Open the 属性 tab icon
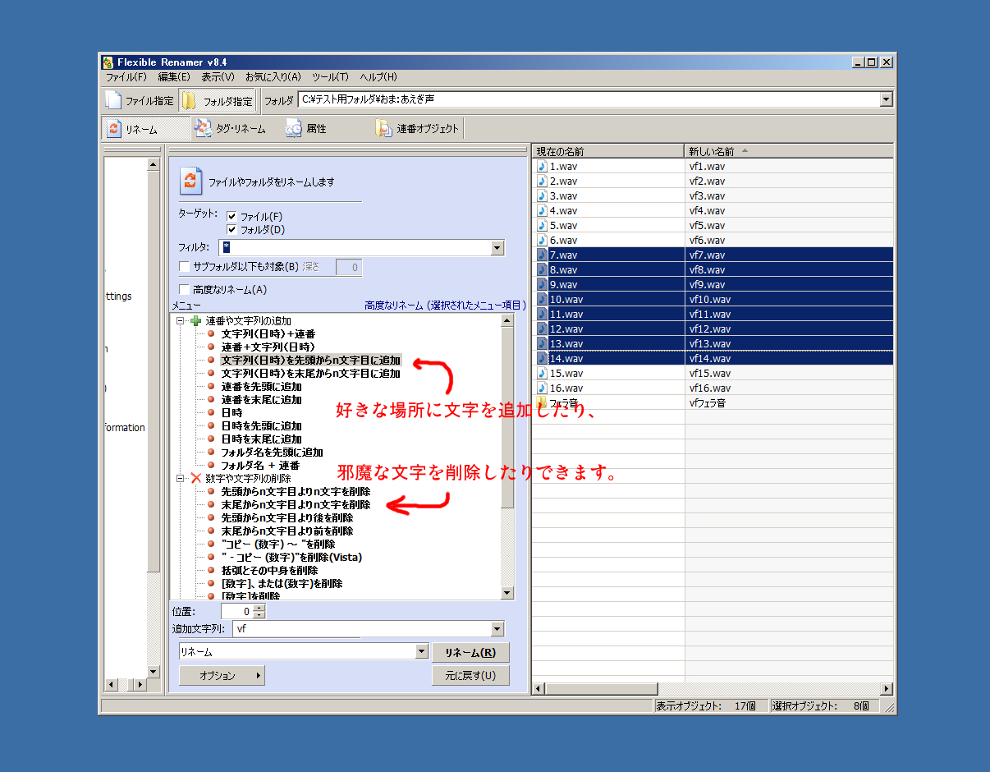This screenshot has height=772, width=990. point(294,129)
